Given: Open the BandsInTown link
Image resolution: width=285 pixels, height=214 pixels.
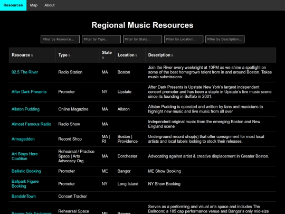Looking at the screenshot, I should 24,197.
